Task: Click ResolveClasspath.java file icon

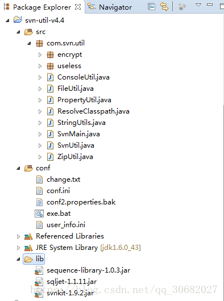Action: (51, 111)
